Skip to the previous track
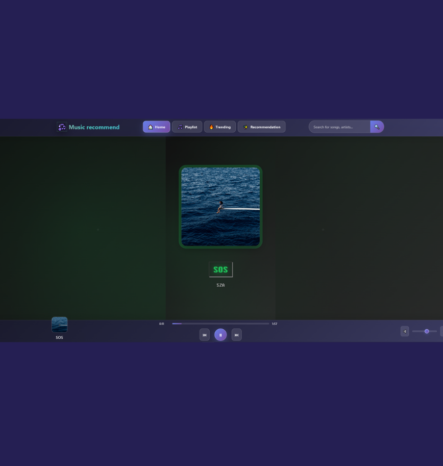Viewport: 443px width, 466px height. (x=205, y=335)
